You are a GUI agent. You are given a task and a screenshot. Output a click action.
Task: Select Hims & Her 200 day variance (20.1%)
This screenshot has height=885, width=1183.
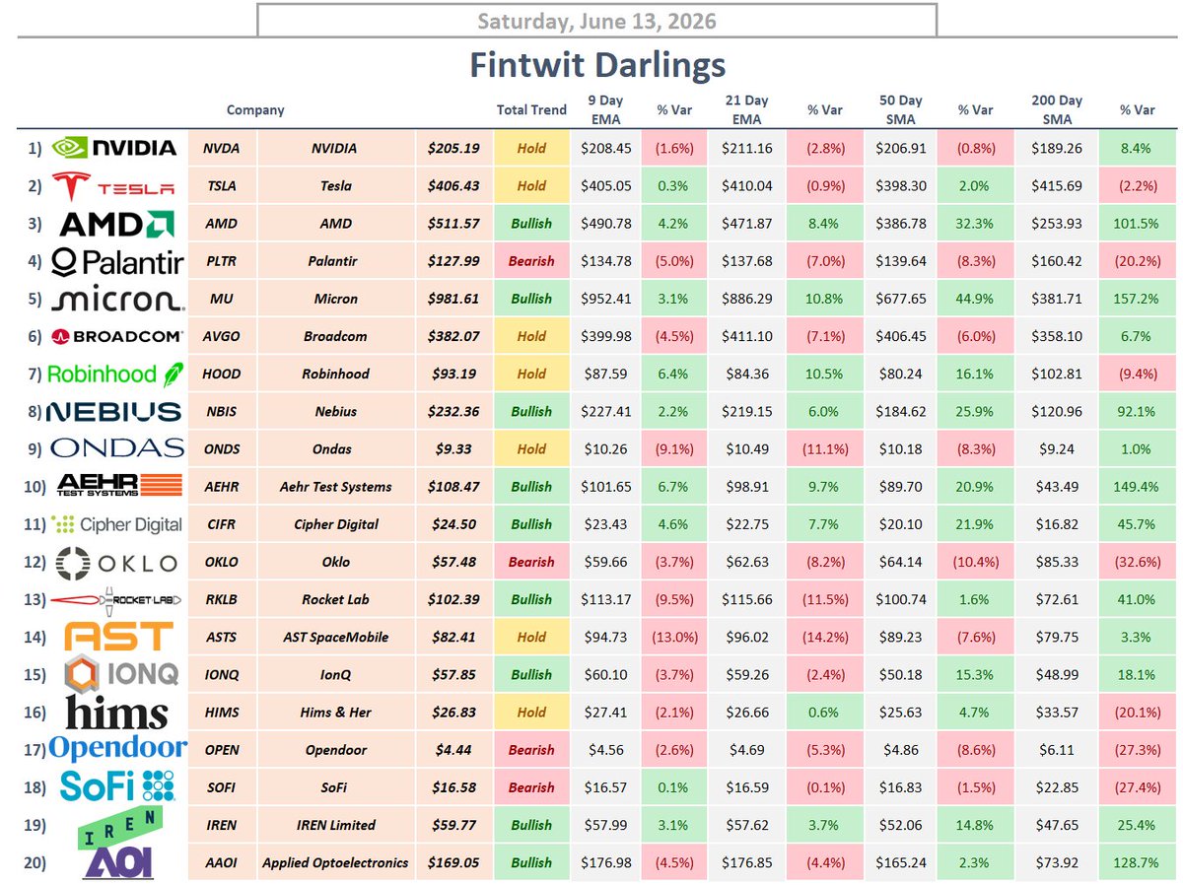[1136, 713]
